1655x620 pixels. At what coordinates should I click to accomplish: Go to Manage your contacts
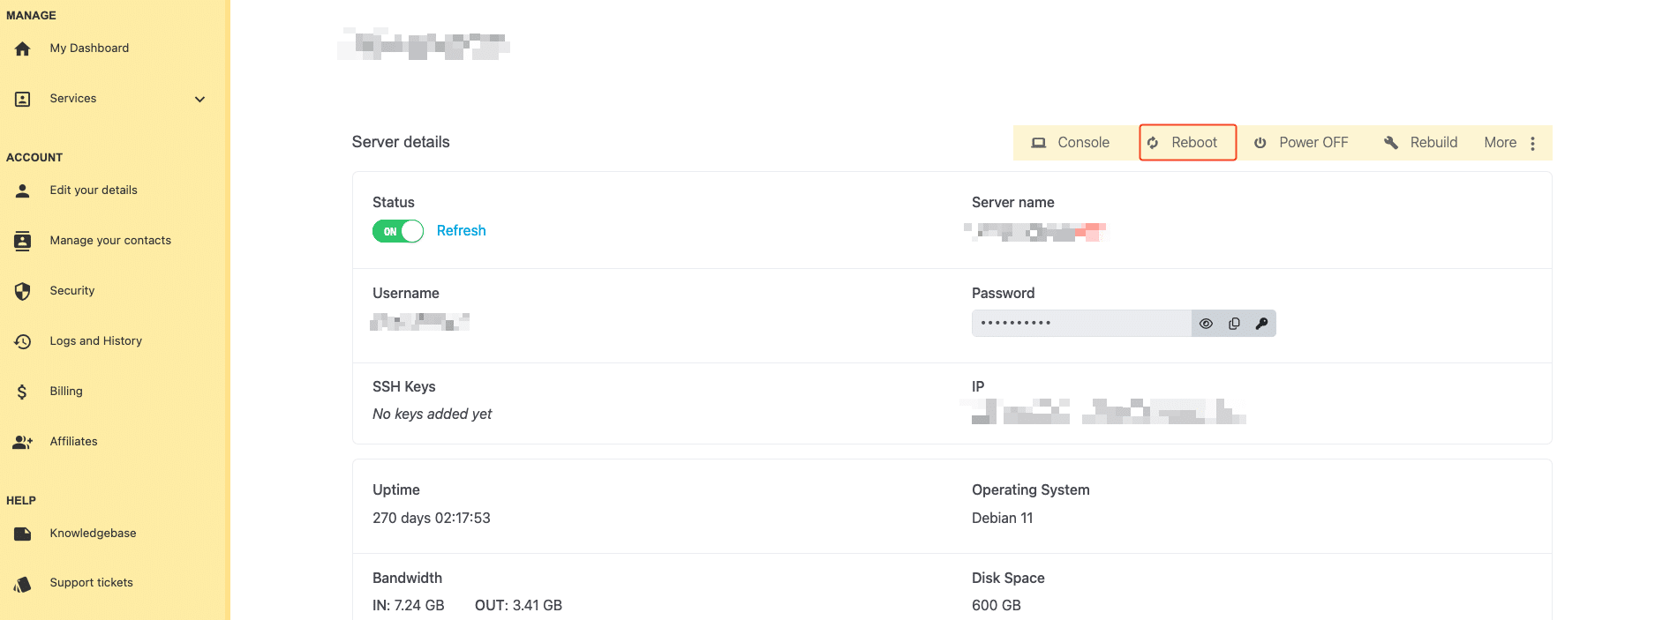(110, 241)
